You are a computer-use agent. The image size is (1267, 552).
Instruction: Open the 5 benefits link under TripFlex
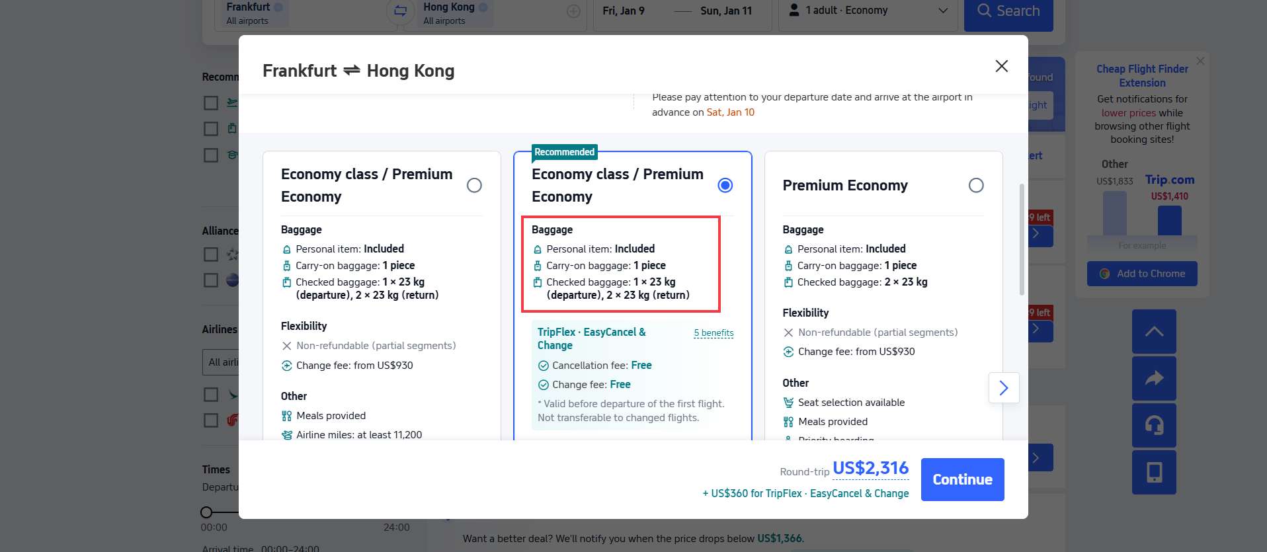pos(714,333)
